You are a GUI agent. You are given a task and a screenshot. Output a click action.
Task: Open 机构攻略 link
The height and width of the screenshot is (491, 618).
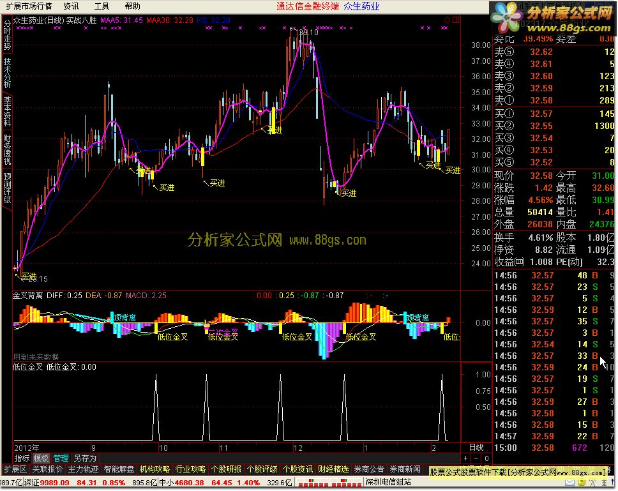click(154, 469)
